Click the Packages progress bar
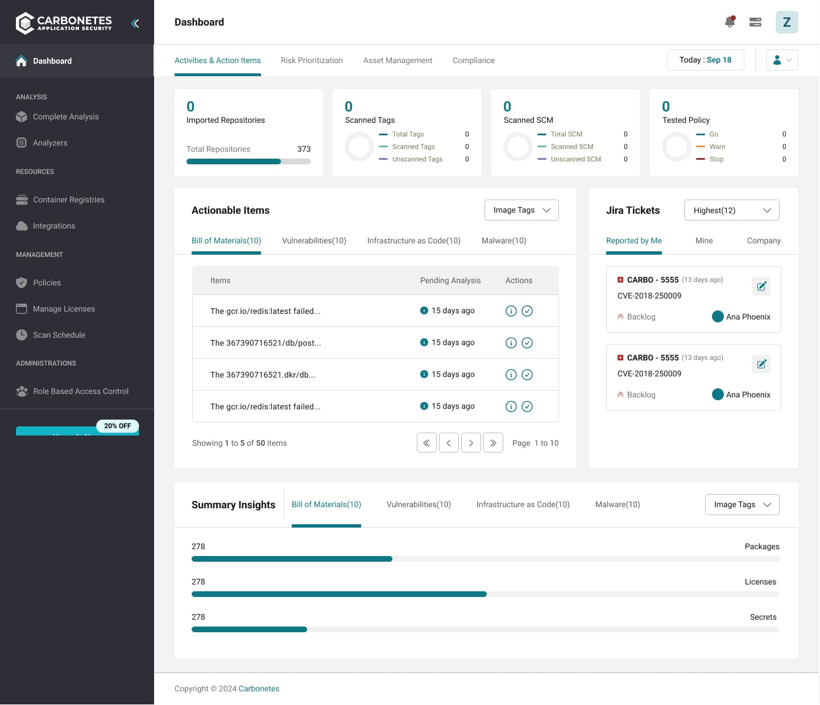 [x=485, y=559]
